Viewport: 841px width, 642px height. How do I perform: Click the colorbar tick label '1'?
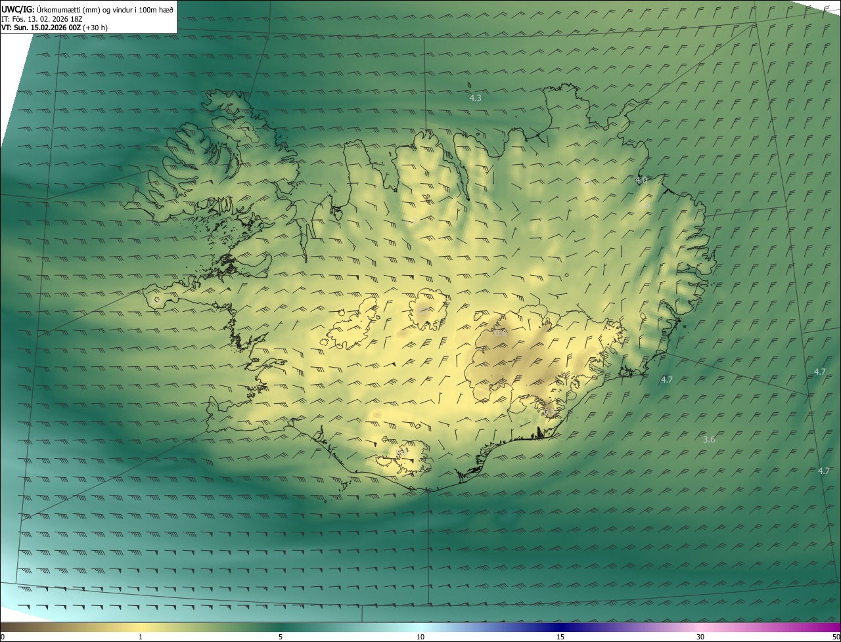point(141,637)
